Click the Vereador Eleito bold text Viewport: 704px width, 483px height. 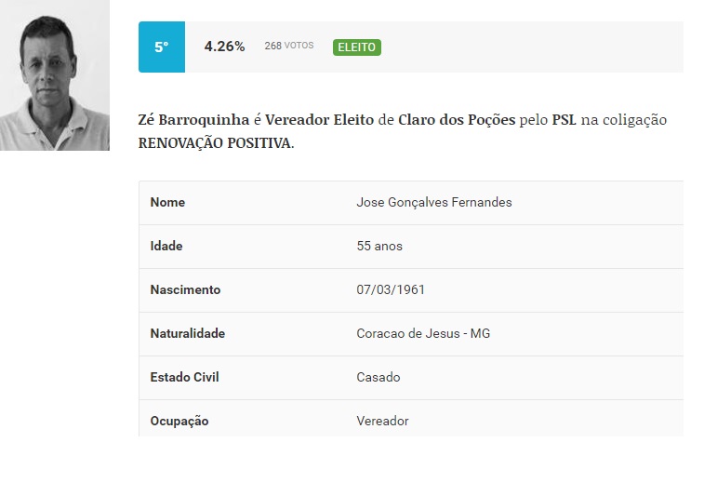[320, 120]
